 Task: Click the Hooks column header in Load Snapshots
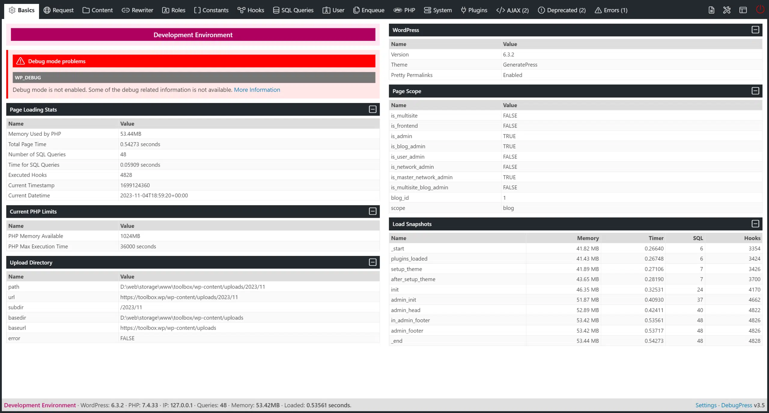point(752,238)
